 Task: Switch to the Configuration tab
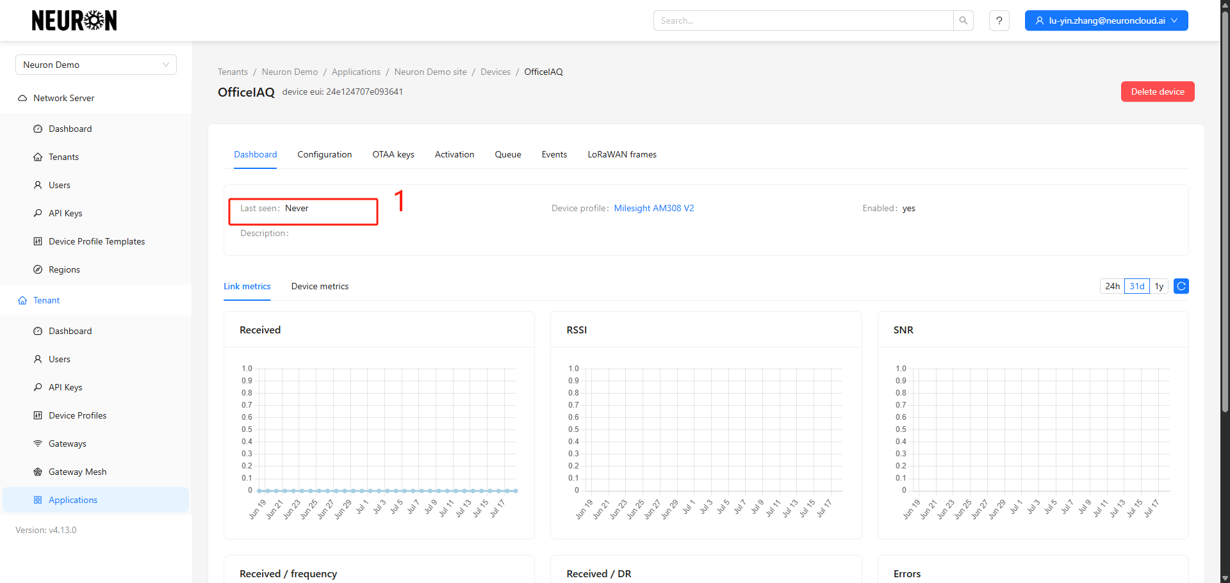pyautogui.click(x=324, y=154)
